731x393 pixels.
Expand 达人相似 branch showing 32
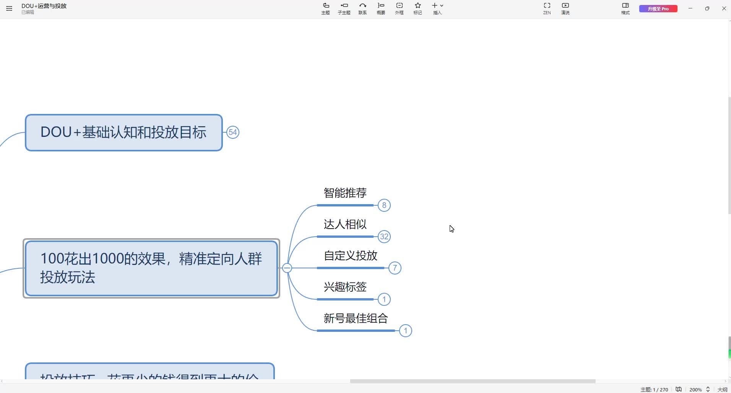(384, 237)
